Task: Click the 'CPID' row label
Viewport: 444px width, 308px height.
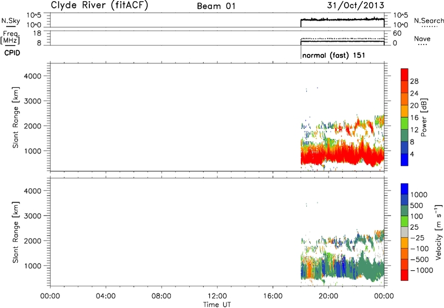Action: coord(12,53)
